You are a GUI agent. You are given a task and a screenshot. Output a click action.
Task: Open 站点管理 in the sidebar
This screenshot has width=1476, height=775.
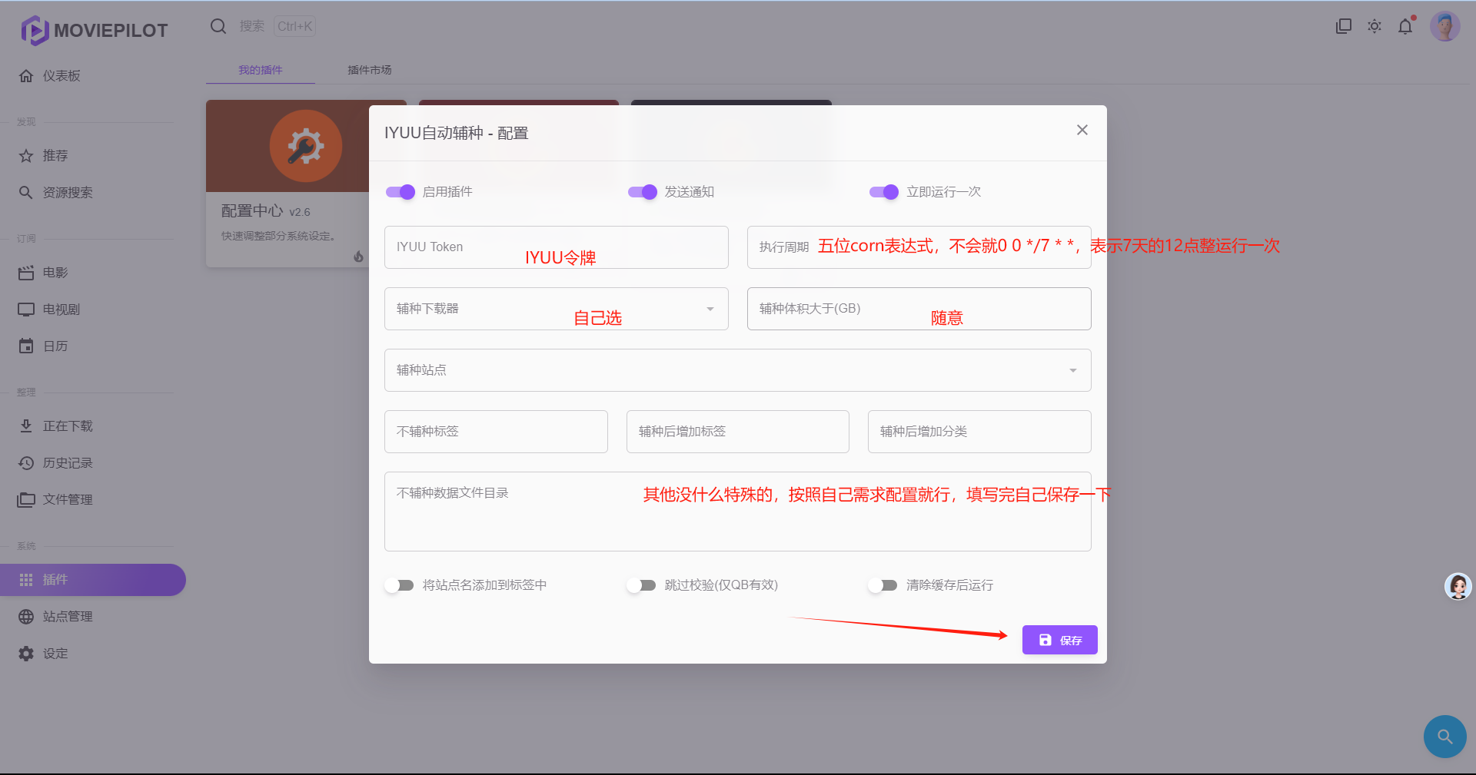68,617
